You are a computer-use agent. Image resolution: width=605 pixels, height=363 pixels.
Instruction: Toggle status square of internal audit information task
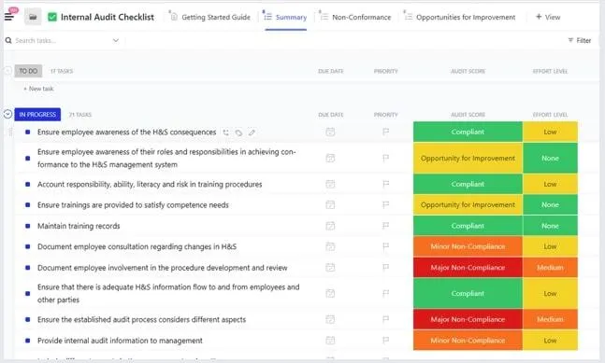tap(27, 341)
